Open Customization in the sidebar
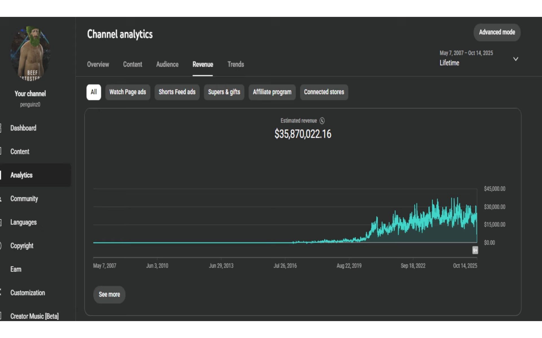 click(27, 293)
